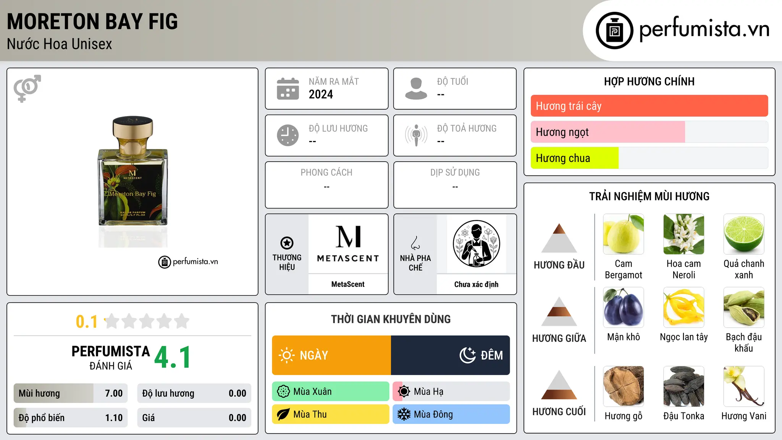Click the MetaScent brand name label
Screen dimensions: 782x440
click(x=348, y=284)
